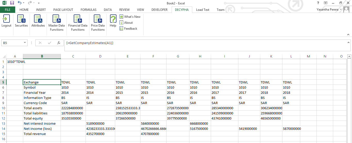Select the Currency Code label cell
352x143 pixels.
pos(42,103)
